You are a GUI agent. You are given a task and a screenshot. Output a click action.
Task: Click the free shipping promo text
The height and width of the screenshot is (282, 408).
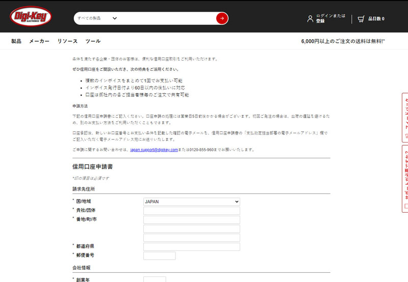pos(343,41)
